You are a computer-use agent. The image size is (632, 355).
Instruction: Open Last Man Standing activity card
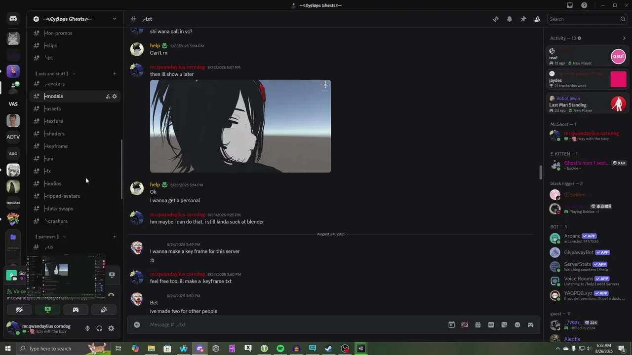(x=588, y=104)
